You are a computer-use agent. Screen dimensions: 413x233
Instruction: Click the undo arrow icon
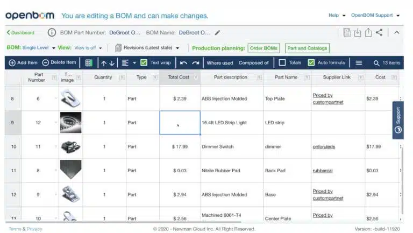tap(183, 63)
